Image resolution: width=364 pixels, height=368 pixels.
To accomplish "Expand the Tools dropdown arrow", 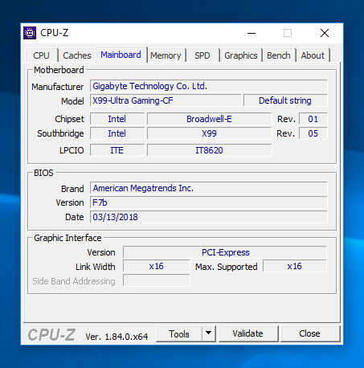I will pyautogui.click(x=209, y=333).
